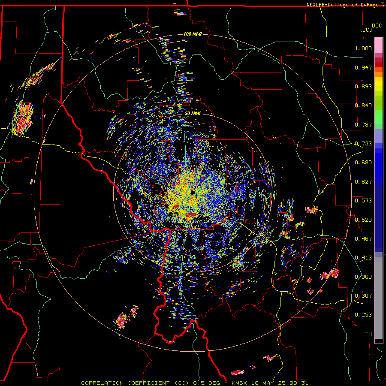The width and height of the screenshot is (386, 386).
Task: Click the CORRELATION COEFFICIENT (CC) product title
Action: (x=135, y=383)
